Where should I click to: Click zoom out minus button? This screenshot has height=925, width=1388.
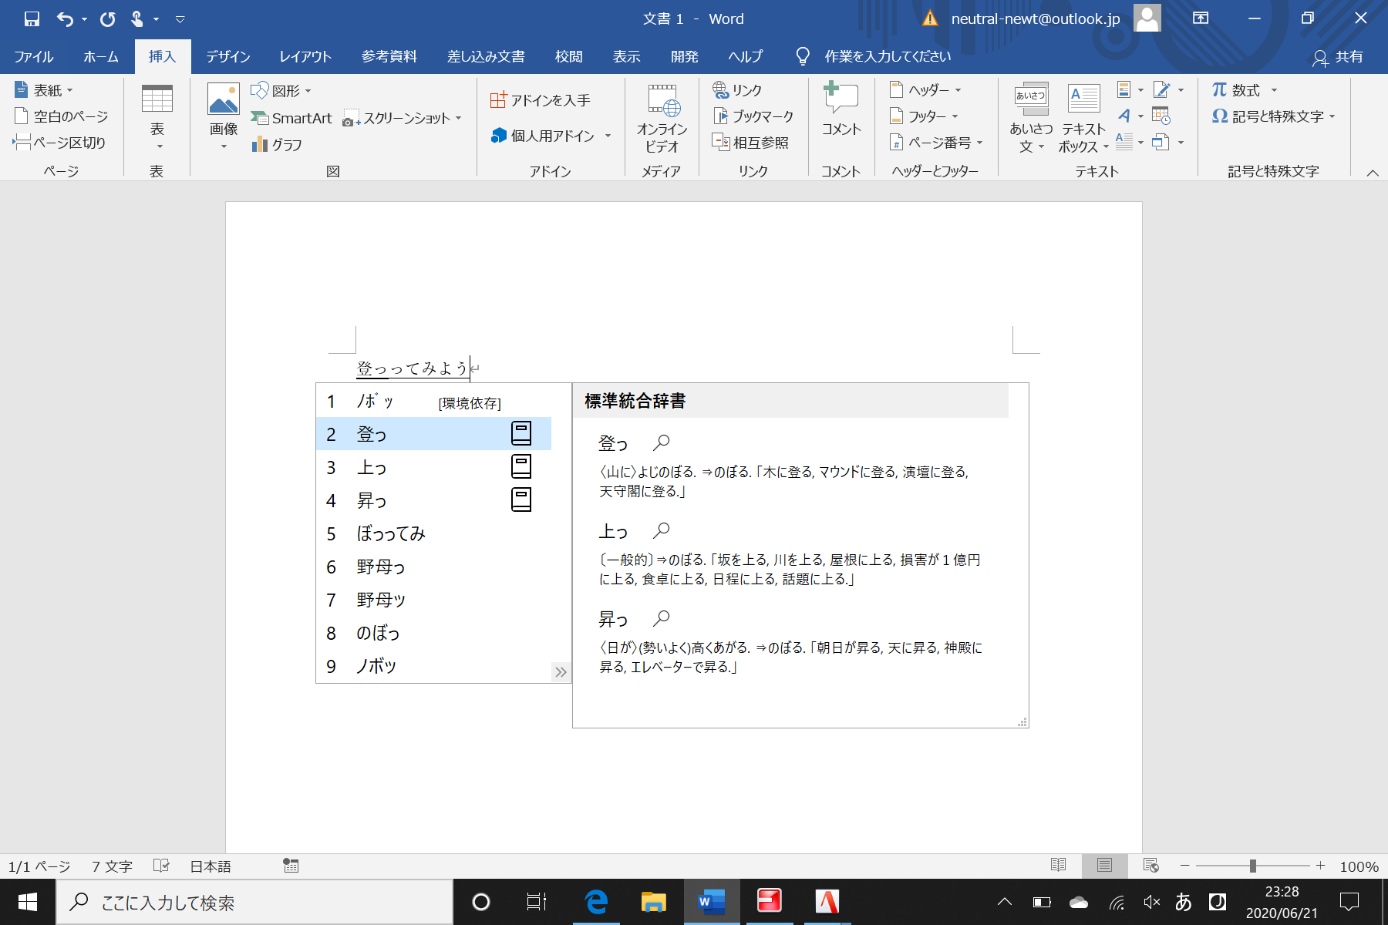point(1185,866)
